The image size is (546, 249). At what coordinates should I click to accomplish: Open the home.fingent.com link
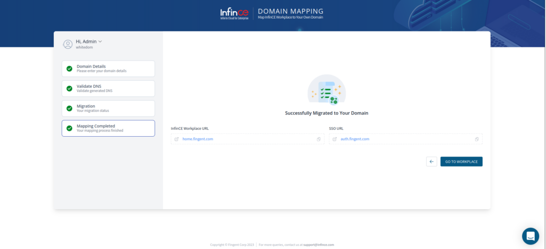tap(198, 139)
